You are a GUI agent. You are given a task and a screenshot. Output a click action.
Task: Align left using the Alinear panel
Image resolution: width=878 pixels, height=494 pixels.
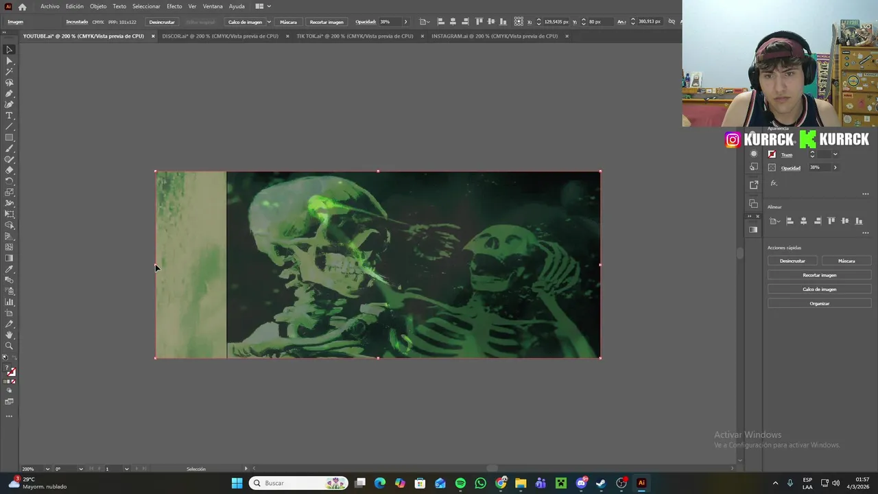(790, 221)
